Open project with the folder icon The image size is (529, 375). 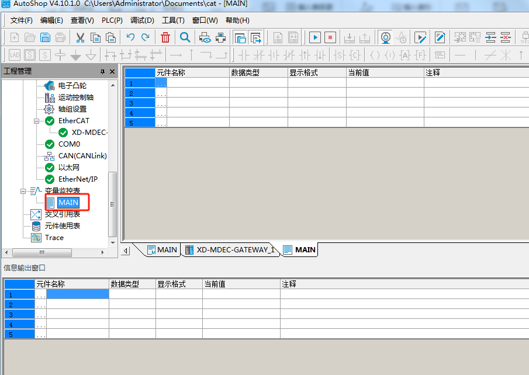30,37
